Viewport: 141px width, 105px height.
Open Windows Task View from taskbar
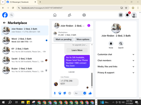16,102
